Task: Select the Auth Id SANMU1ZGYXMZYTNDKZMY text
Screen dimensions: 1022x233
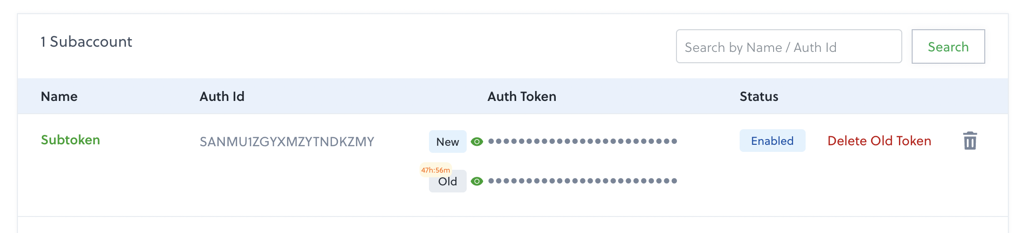Action: coord(287,141)
